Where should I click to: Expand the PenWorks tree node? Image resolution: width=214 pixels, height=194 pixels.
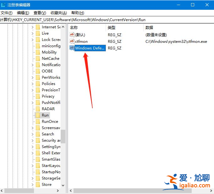pyautogui.click(x=32, y=77)
